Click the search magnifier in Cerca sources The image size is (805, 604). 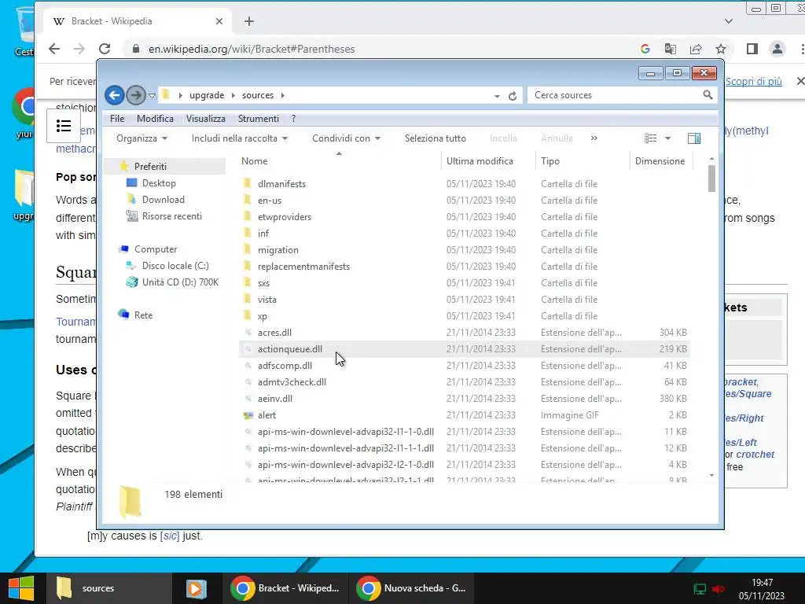tap(708, 95)
